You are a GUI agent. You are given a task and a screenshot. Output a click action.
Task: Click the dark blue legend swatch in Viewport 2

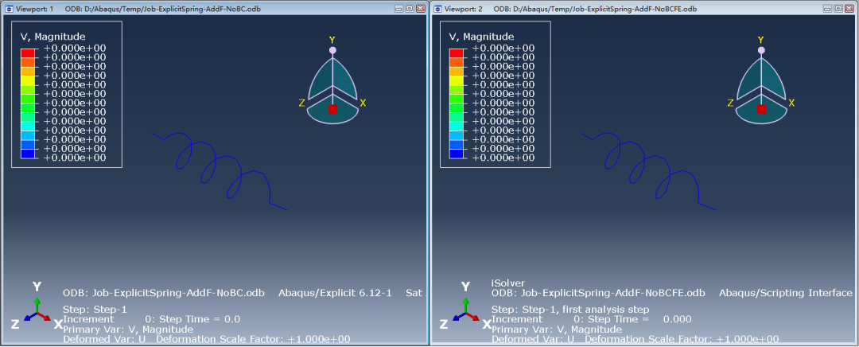coord(457,154)
